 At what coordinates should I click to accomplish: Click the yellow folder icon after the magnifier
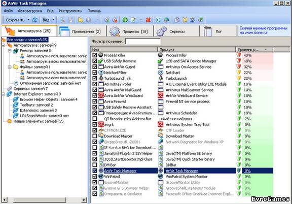pos(81,20)
